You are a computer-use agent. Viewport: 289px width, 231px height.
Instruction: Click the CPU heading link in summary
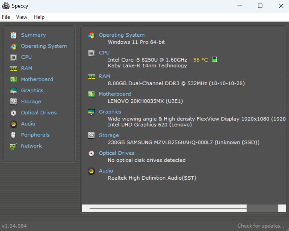pyautogui.click(x=104, y=53)
